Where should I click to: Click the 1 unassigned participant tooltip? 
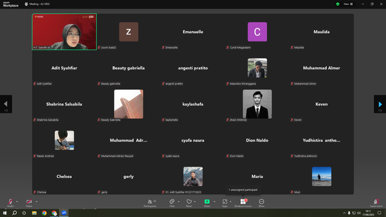tap(243, 190)
